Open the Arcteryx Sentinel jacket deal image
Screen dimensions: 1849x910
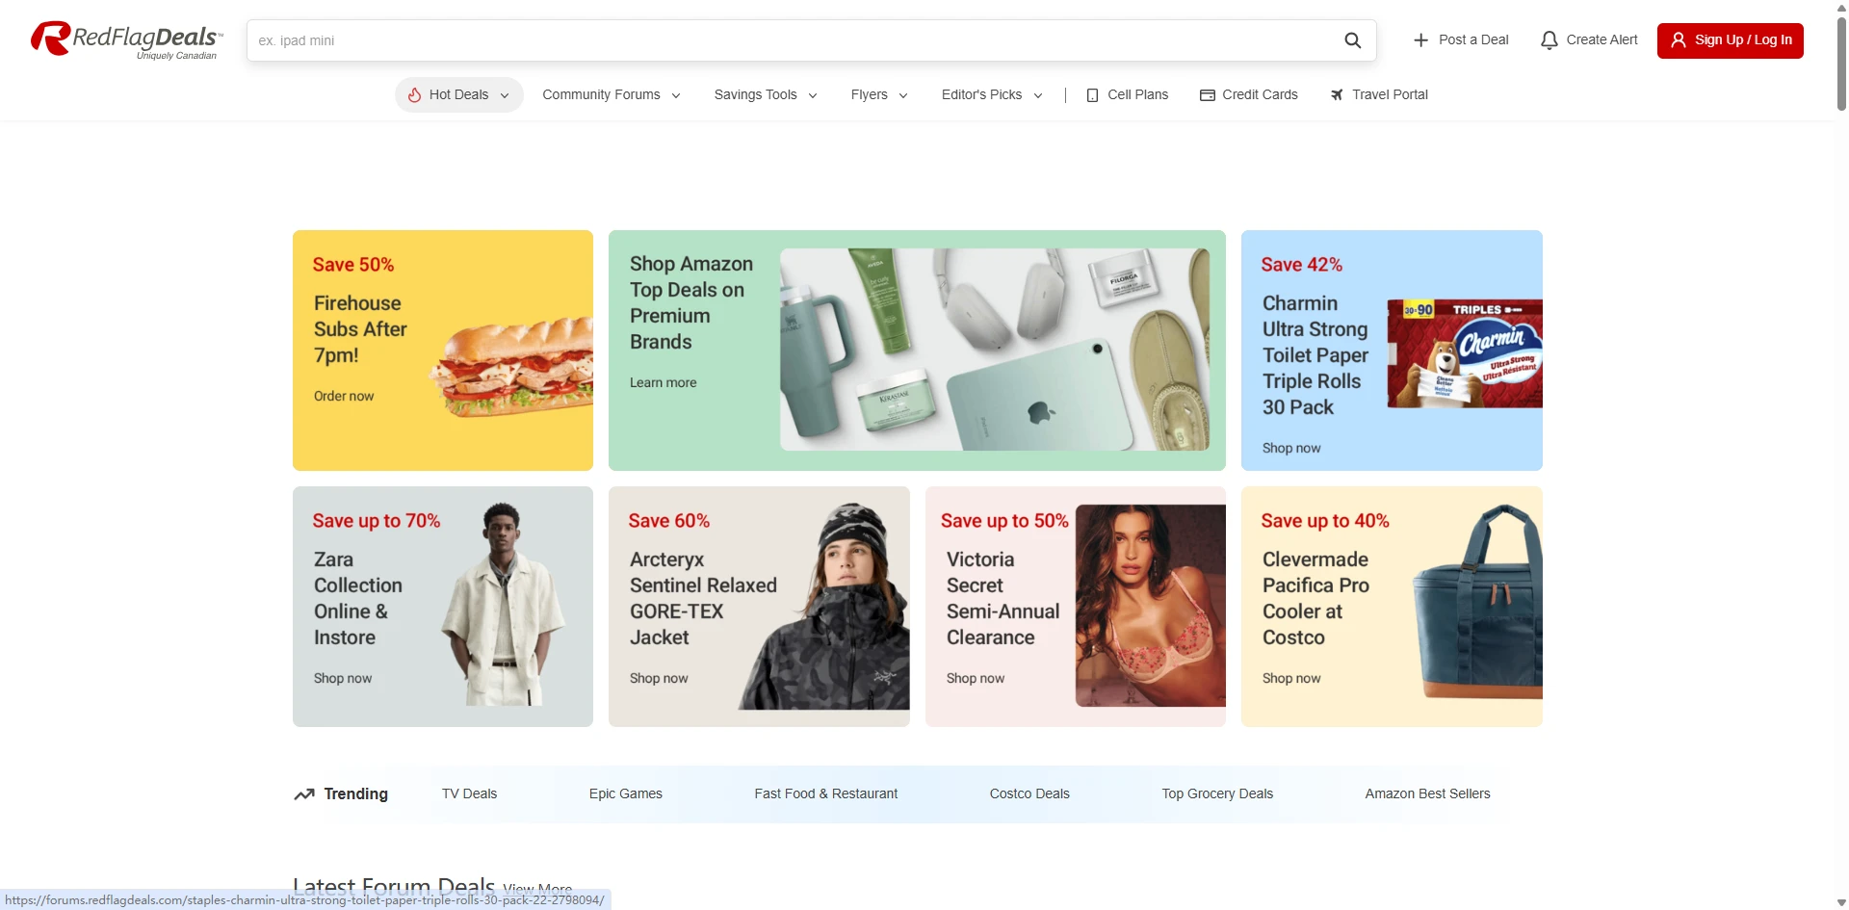point(828,607)
